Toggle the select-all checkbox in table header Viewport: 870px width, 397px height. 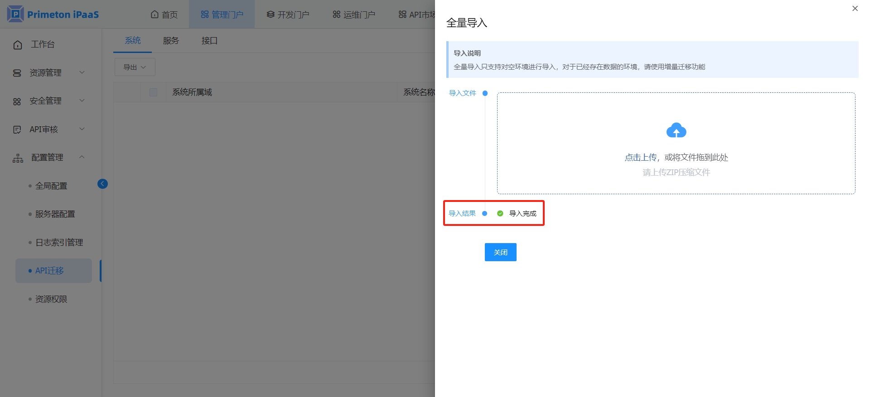point(153,92)
